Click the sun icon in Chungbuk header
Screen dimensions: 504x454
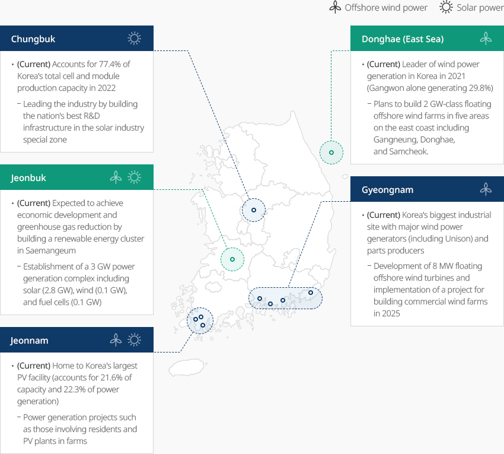pos(135,39)
